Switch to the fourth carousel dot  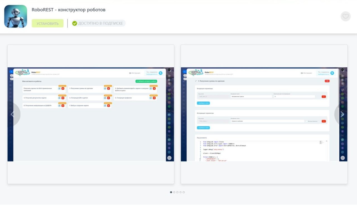[180, 192]
